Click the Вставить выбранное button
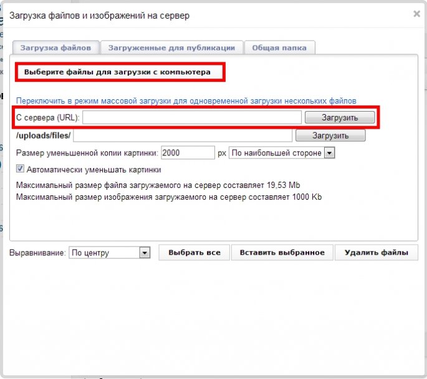Screen dimensions: 427x379 point(282,252)
